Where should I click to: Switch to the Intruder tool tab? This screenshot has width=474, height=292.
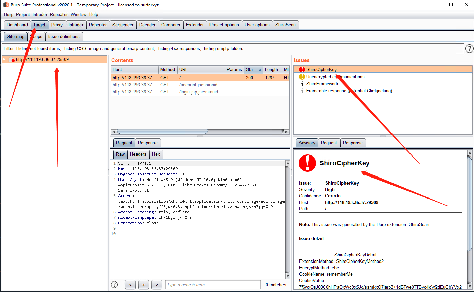(x=76, y=25)
